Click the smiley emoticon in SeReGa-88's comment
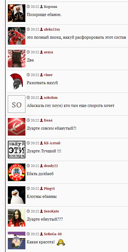The width and height of the screenshot is (128, 252). [61, 242]
